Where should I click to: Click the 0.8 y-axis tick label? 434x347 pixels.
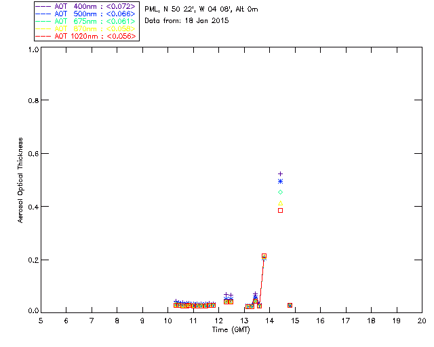(x=33, y=100)
